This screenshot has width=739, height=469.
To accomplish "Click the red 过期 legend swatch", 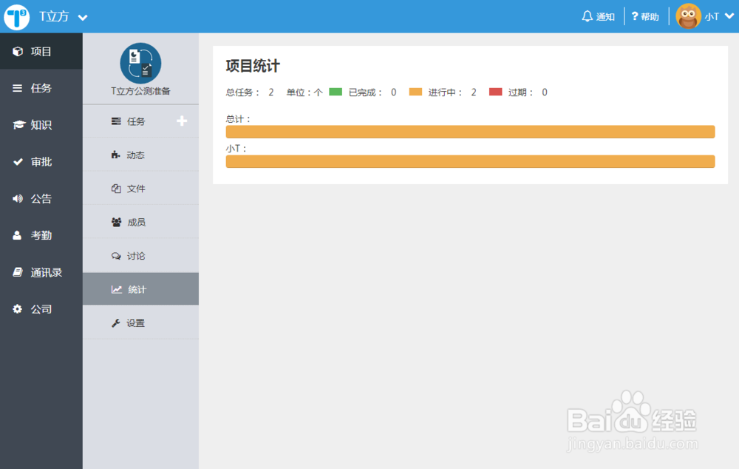I will [x=495, y=92].
